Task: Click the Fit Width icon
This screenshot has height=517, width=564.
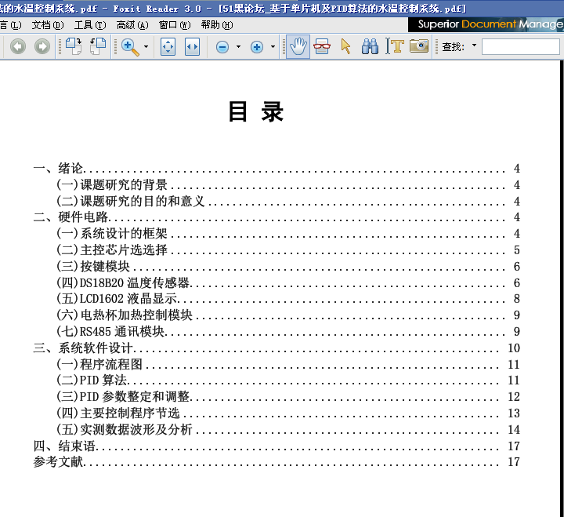Action: coord(192,47)
